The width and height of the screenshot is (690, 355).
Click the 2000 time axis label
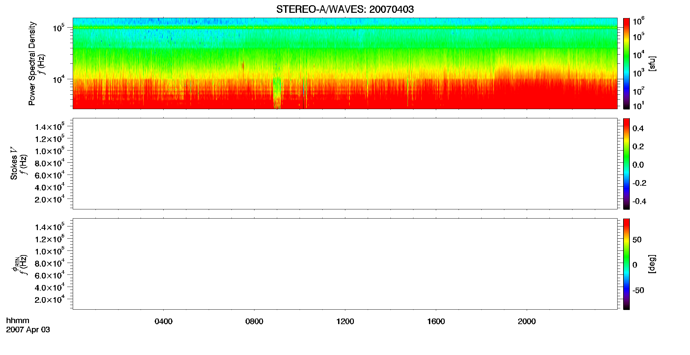[x=527, y=321]
